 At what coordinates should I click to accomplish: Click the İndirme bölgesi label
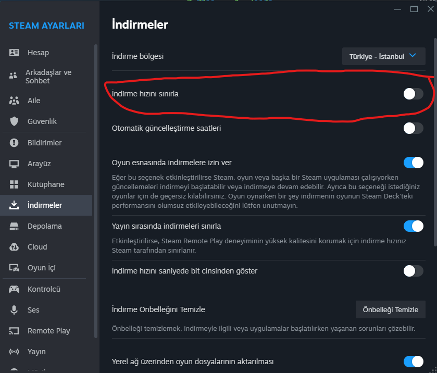pos(138,56)
